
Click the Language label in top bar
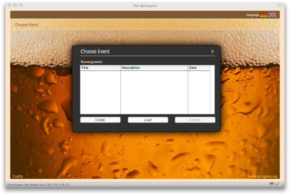[x=252, y=15]
